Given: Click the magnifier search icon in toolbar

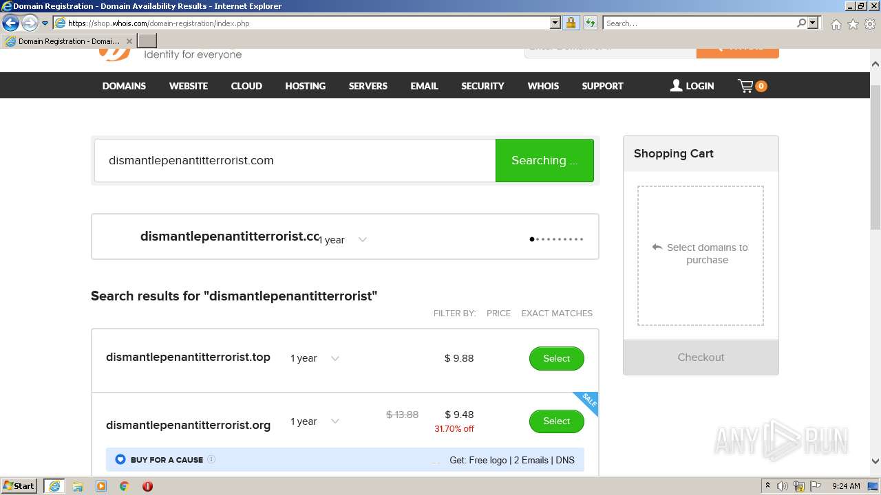Looking at the screenshot, I should click(801, 23).
